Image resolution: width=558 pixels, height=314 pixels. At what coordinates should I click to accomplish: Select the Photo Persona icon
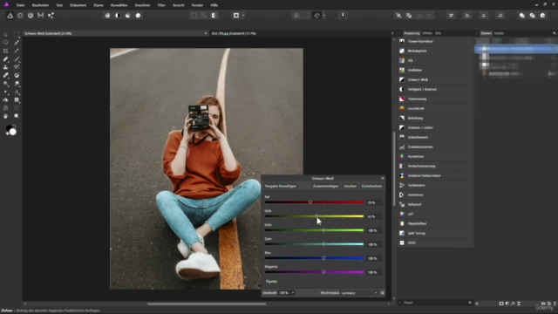pyautogui.click(x=10, y=16)
